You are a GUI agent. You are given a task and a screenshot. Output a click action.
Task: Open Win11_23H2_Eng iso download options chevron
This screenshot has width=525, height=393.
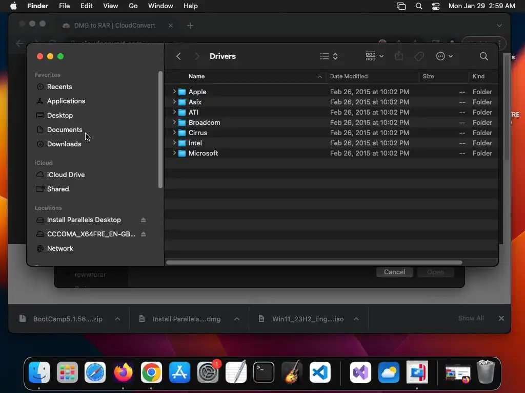[356, 319]
